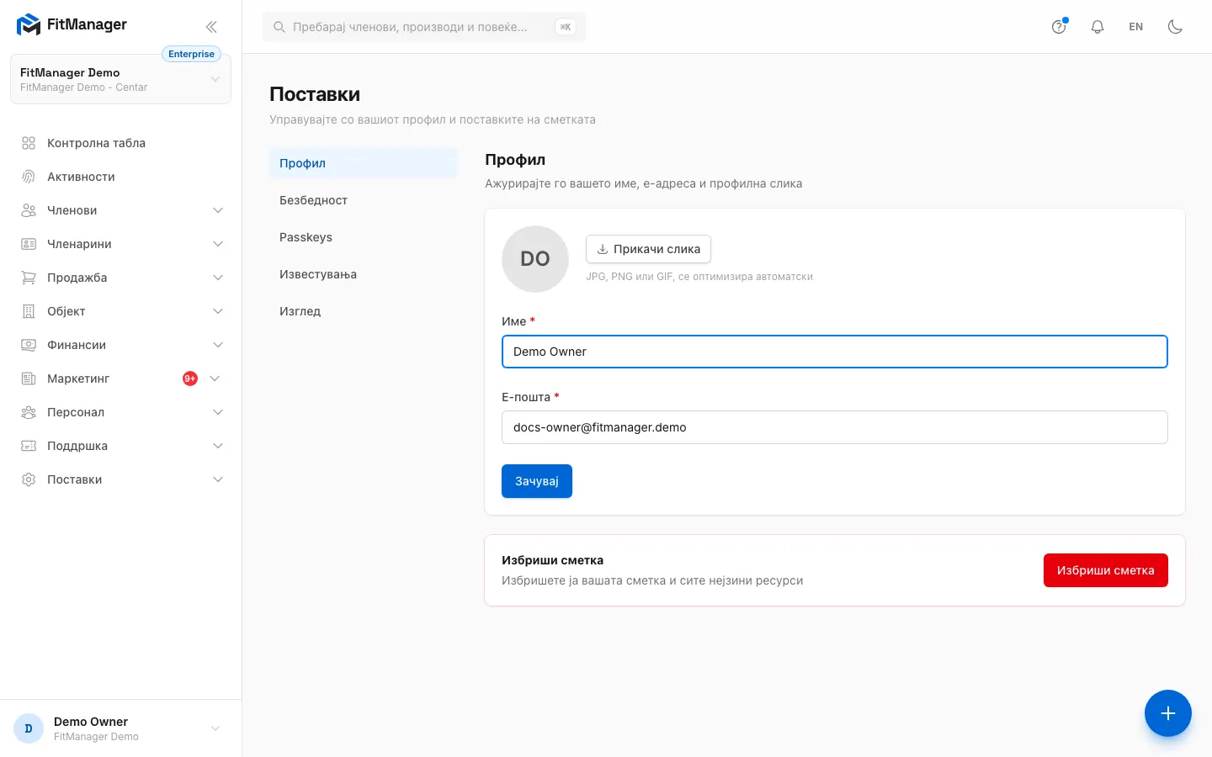This screenshot has height=757, width=1212.
Task: Open the FitManager Demo organization switcher
Action: point(120,79)
